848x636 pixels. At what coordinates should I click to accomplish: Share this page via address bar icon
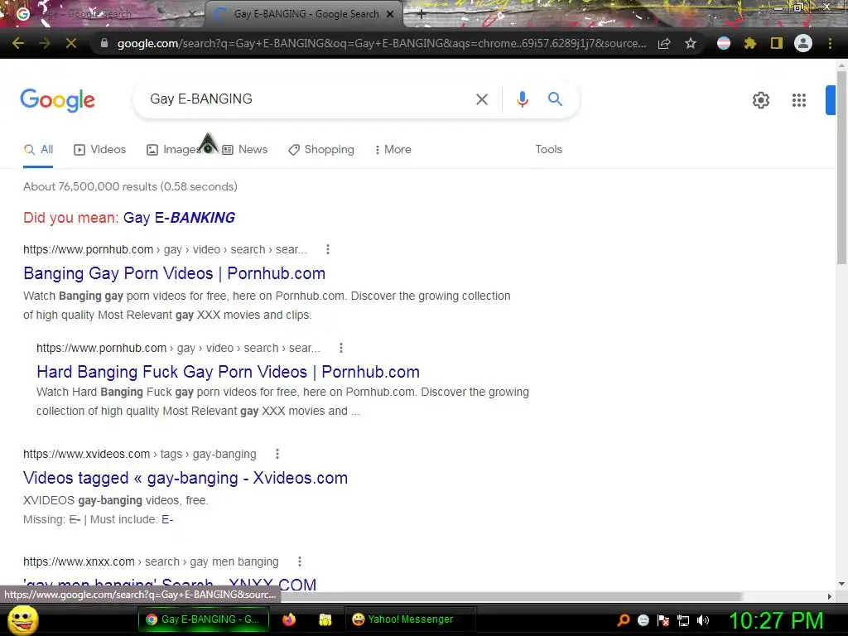(x=664, y=43)
